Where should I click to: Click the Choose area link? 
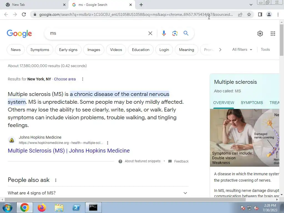(65, 79)
